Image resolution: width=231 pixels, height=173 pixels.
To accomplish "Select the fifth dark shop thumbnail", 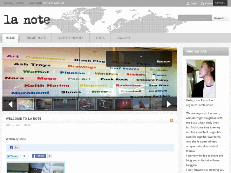I will pyautogui.click(x=105, y=104).
